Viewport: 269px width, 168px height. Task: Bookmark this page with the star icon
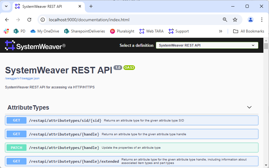coord(235,20)
